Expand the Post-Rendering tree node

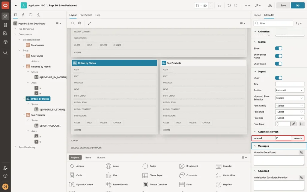click(x=15, y=147)
